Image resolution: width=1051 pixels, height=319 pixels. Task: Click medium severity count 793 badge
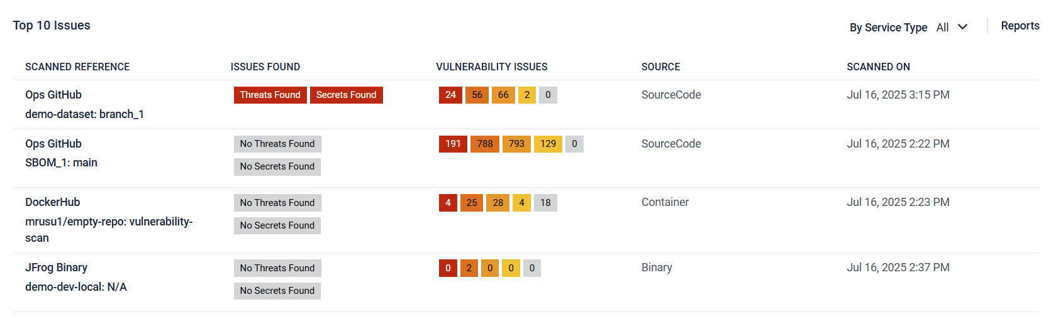pyautogui.click(x=516, y=144)
